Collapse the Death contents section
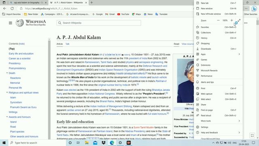 click(7, 73)
